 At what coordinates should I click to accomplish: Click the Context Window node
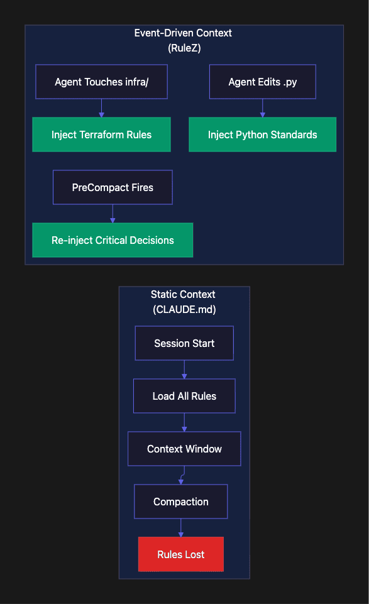click(184, 449)
